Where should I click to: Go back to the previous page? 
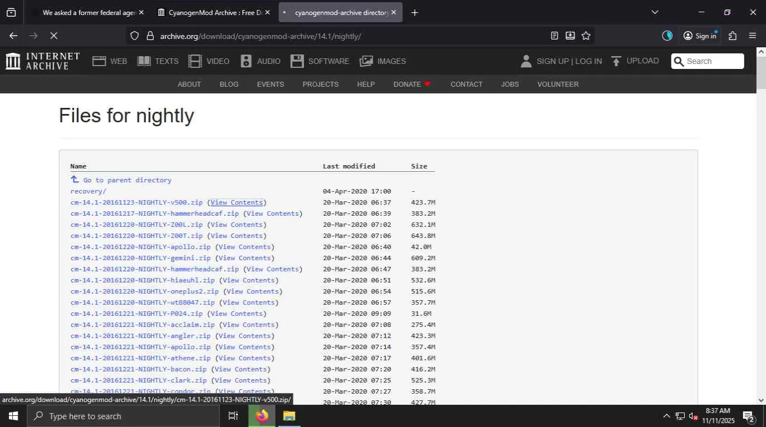coord(13,36)
